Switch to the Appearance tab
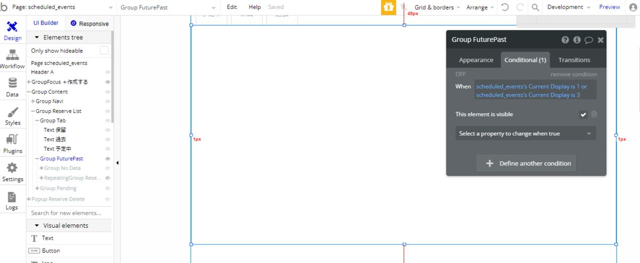Viewport: 640px width, 263px height. pos(476,60)
